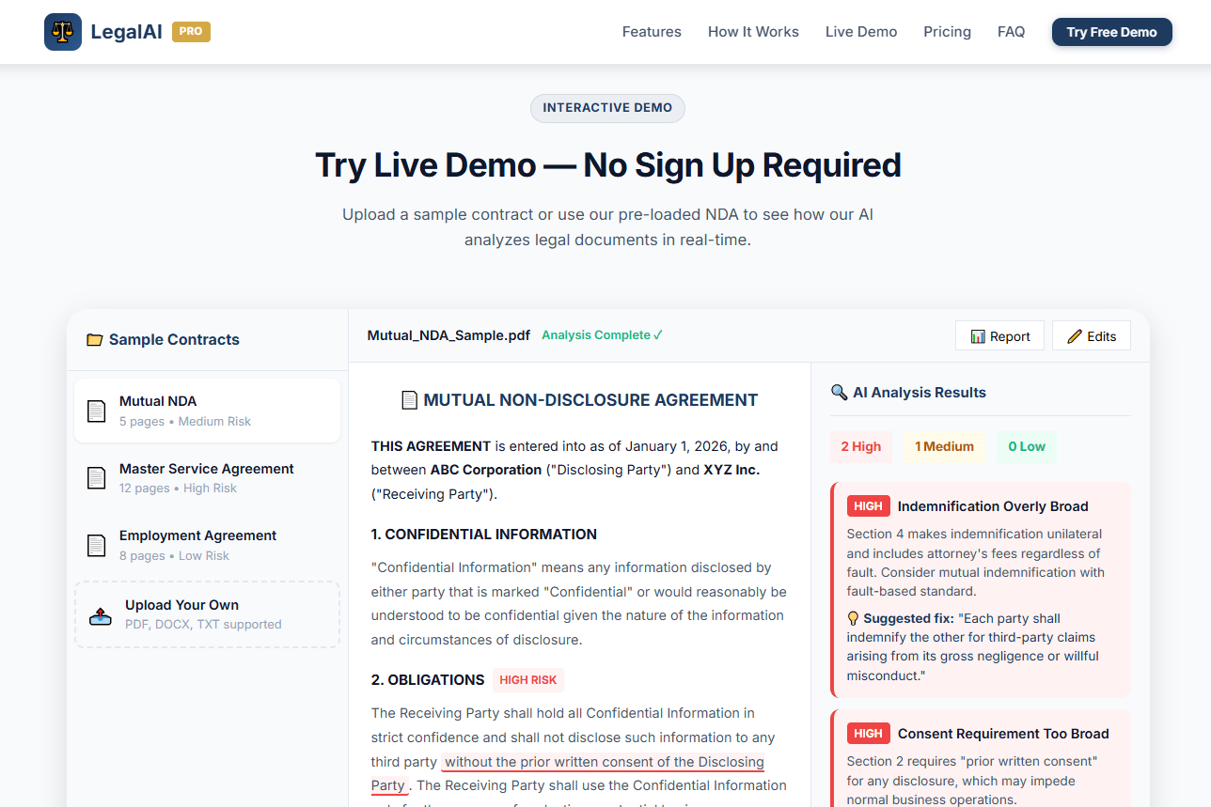Click the document icon before MUTUAL NON-DISCLOSURE AGREEMENT
Screen dimensions: 1211x807
[409, 400]
